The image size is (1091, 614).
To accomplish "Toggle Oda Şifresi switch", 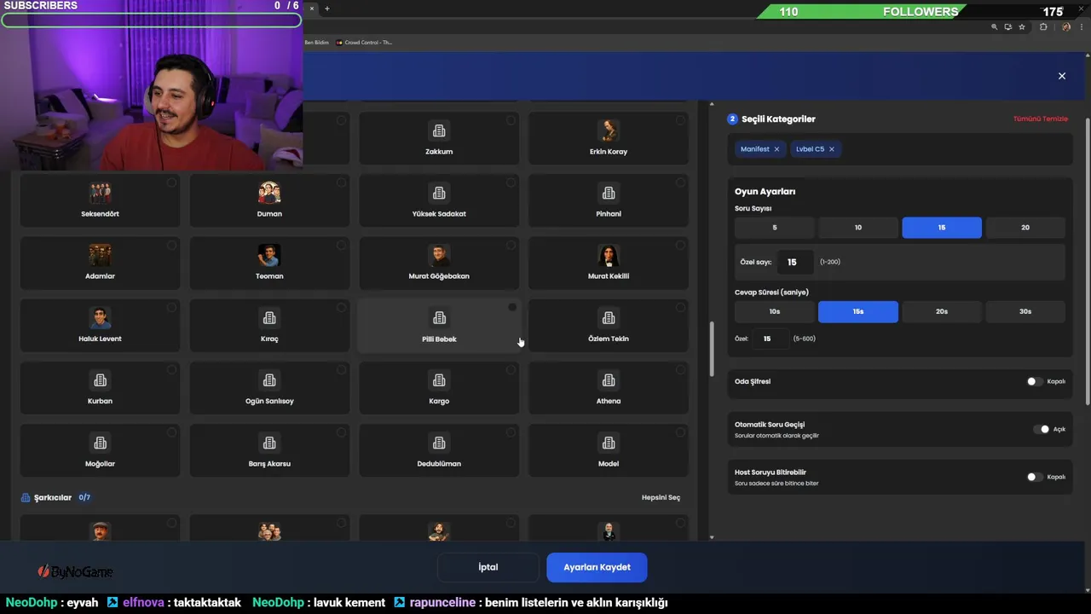I will point(1034,381).
